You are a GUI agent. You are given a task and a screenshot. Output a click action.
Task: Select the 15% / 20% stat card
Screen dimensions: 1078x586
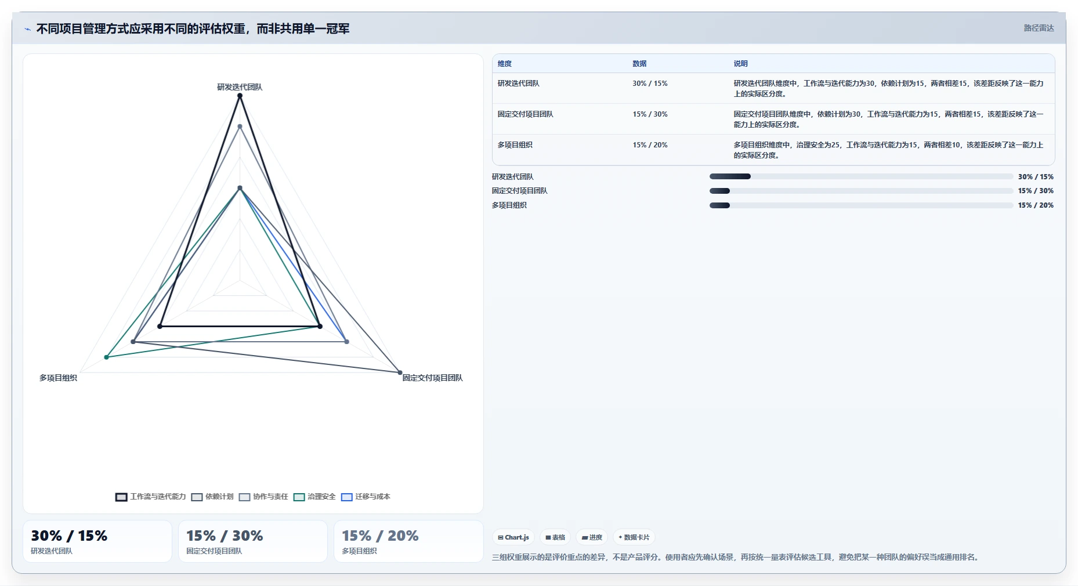coord(408,541)
